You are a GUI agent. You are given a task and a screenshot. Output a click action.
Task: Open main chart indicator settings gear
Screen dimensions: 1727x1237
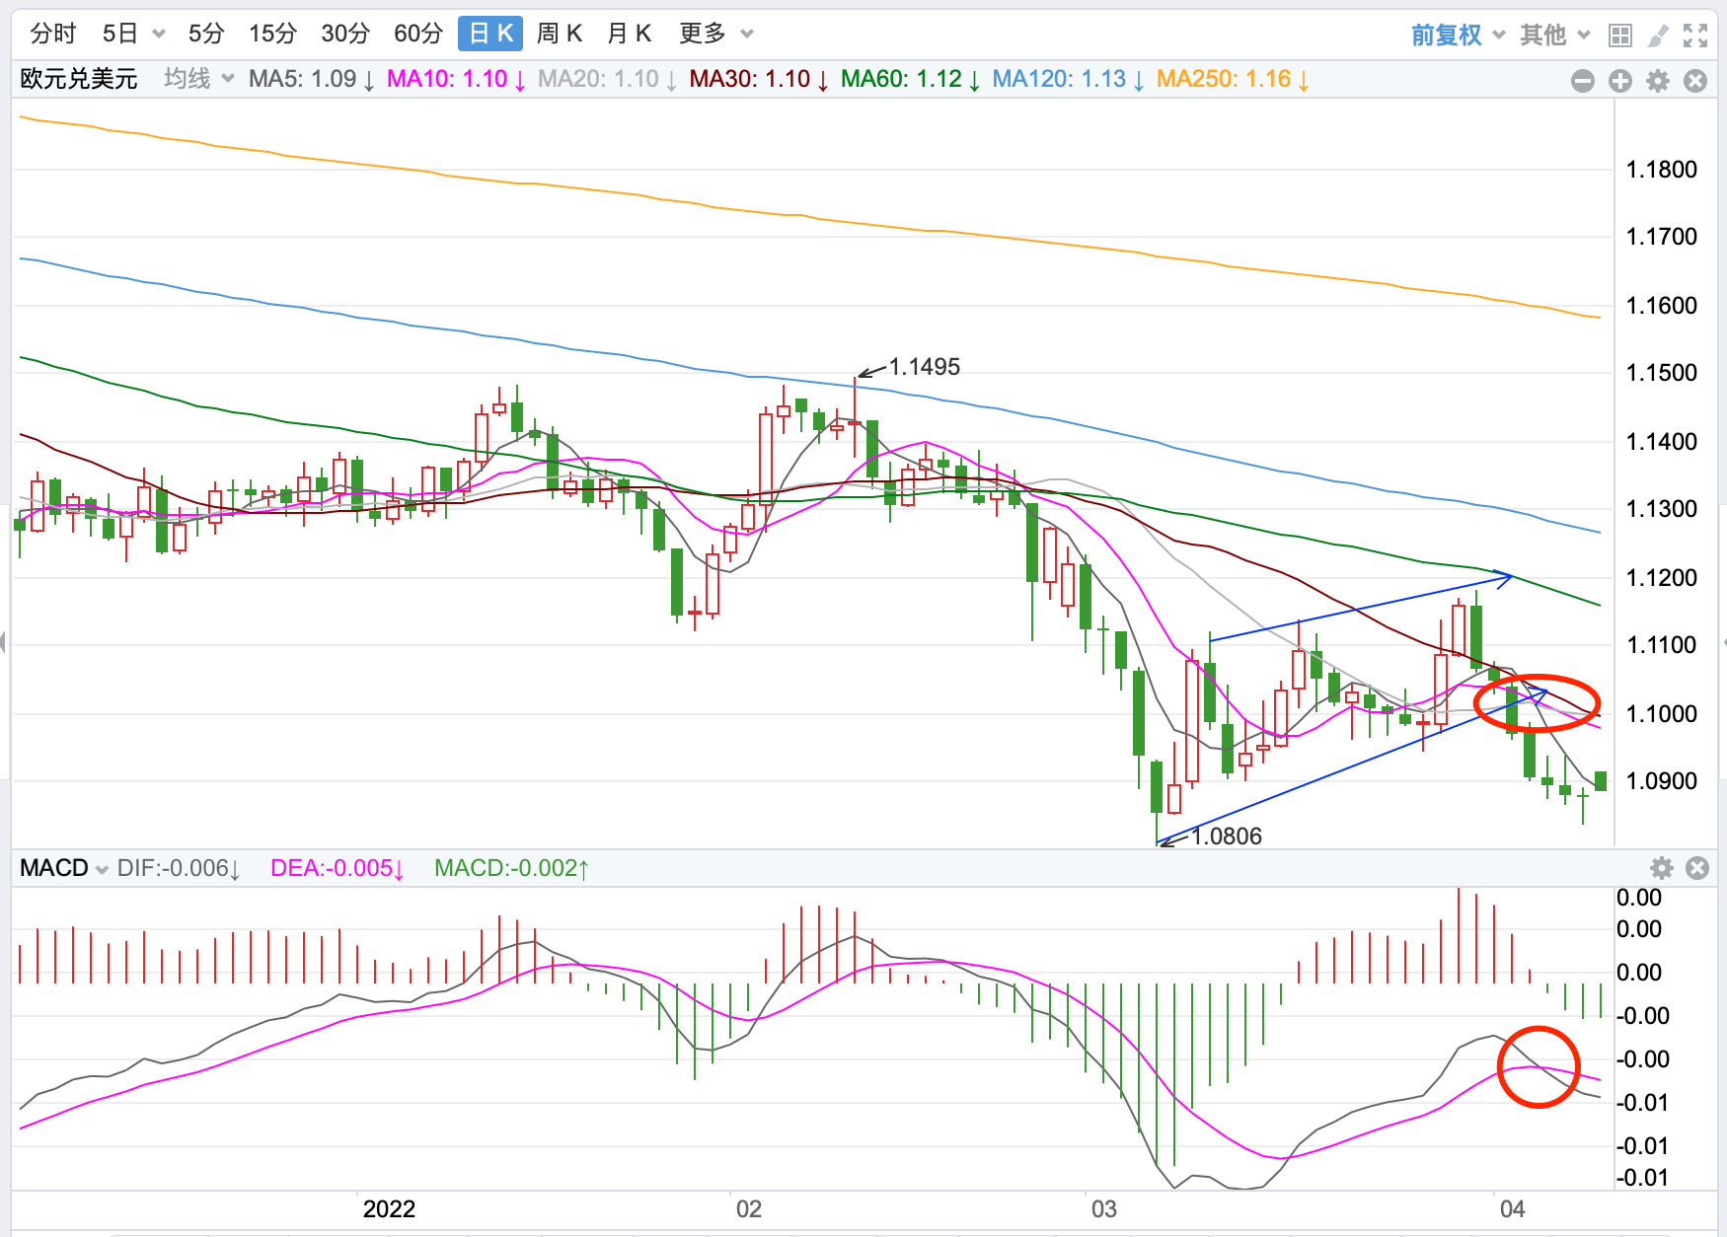1658,81
